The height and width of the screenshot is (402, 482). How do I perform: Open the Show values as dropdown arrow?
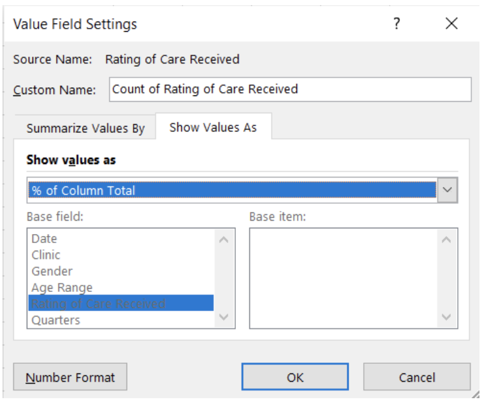(448, 190)
